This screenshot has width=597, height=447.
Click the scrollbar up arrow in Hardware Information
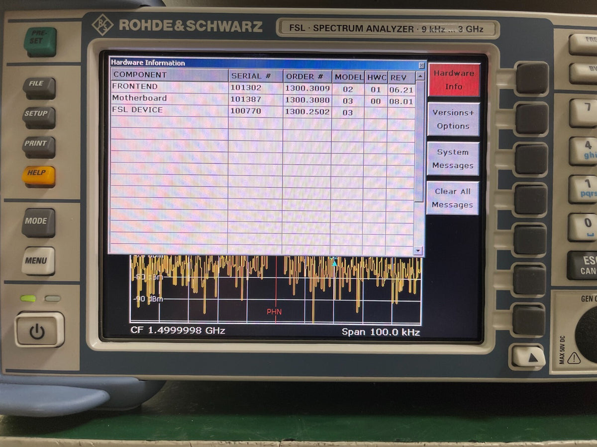420,76
